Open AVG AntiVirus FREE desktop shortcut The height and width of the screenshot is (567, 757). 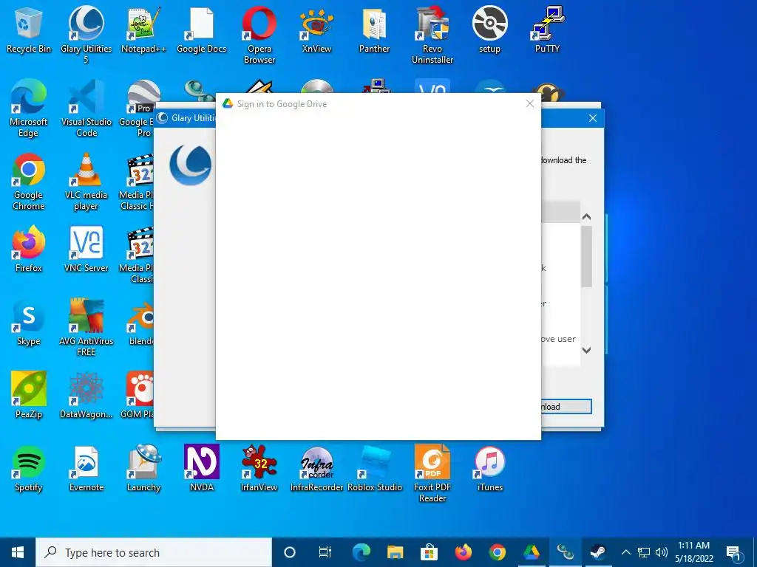click(86, 327)
